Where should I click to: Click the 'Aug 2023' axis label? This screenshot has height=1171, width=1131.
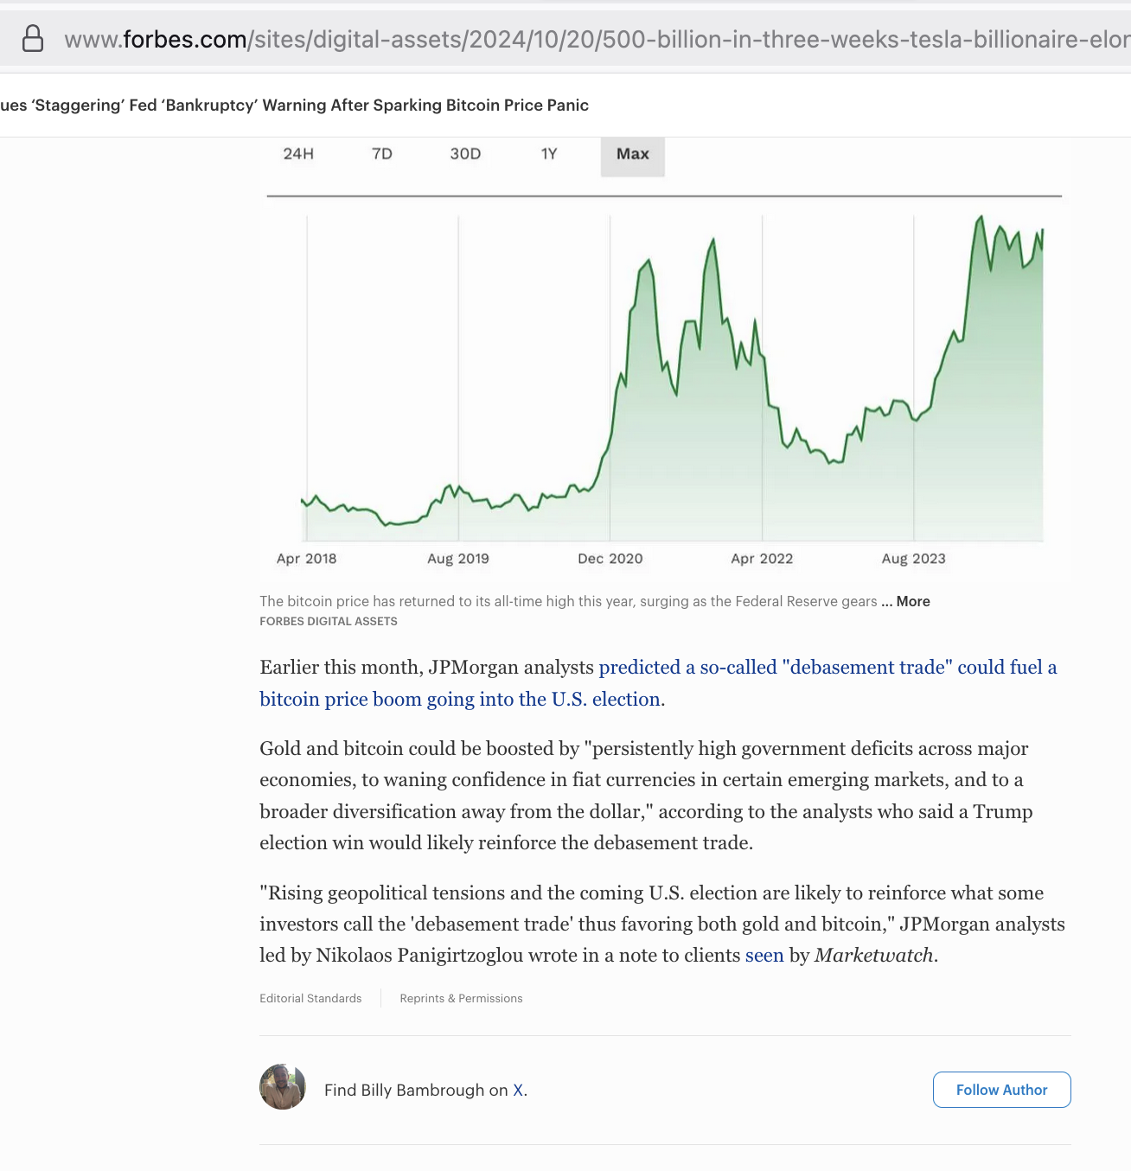[914, 559]
